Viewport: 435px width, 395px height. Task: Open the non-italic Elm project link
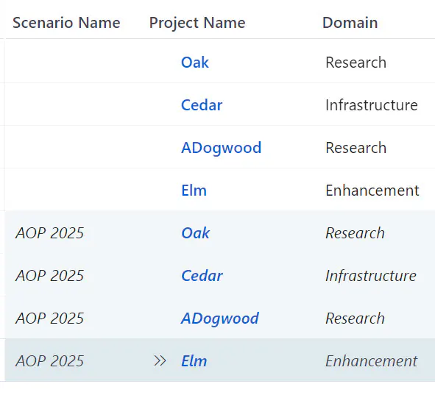pos(194,191)
